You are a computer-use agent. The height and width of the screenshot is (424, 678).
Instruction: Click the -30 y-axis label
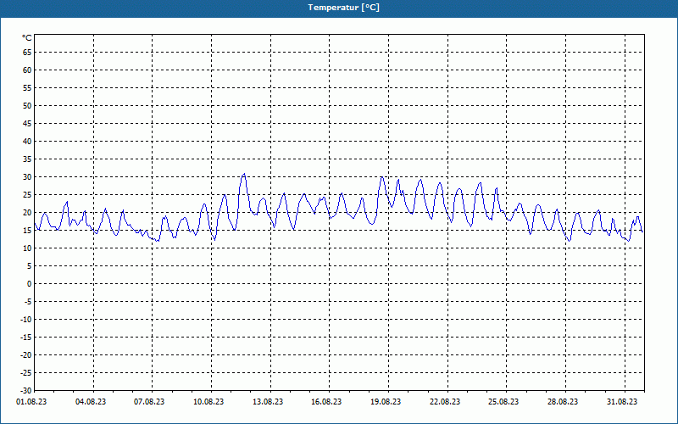[25, 391]
